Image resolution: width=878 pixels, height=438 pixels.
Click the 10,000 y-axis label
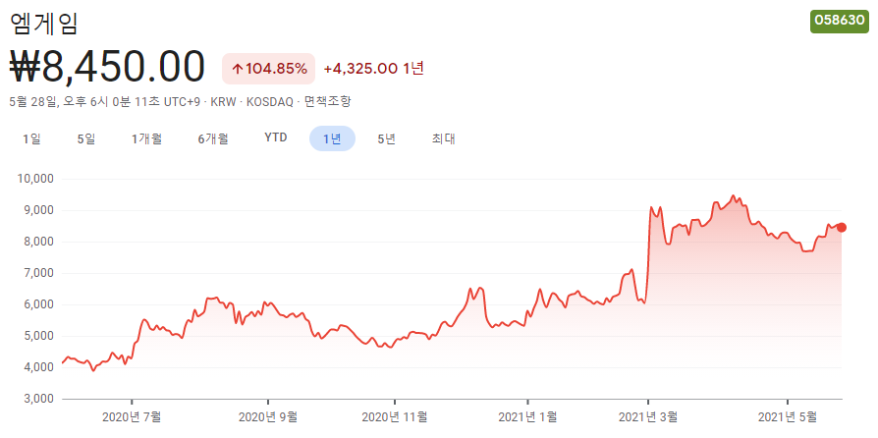(x=34, y=180)
